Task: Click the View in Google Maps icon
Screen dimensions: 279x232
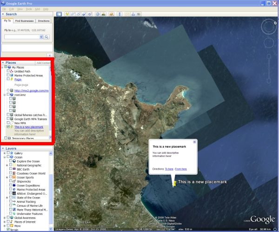Action: [x=139, y=14]
